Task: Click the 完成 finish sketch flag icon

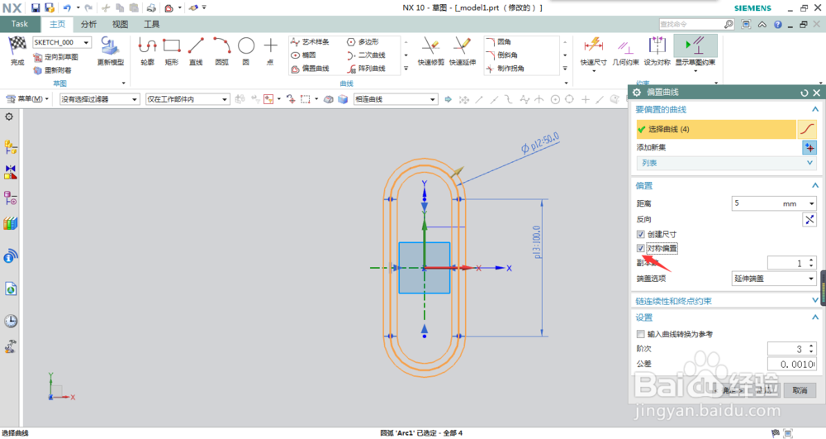Action: point(17,46)
